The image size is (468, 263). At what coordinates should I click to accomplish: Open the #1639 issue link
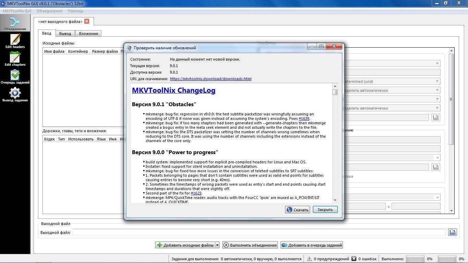tap(304, 118)
